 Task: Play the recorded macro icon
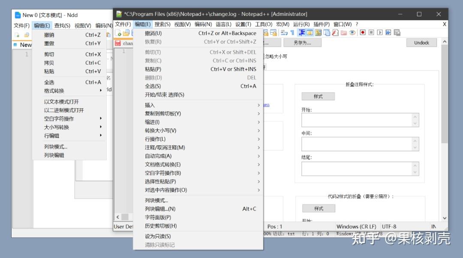pos(380,32)
